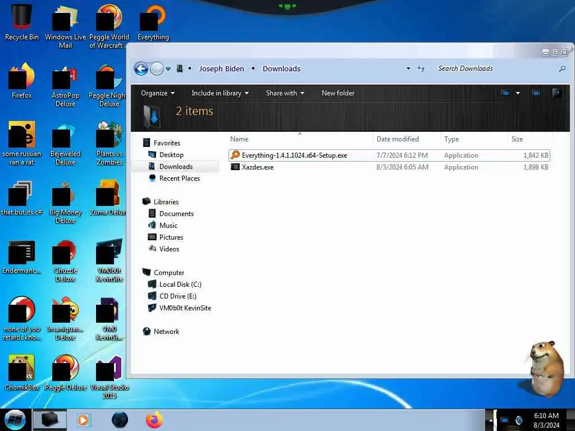Open ChomikBox desktop icon
The width and height of the screenshot is (575, 431).
[22, 372]
